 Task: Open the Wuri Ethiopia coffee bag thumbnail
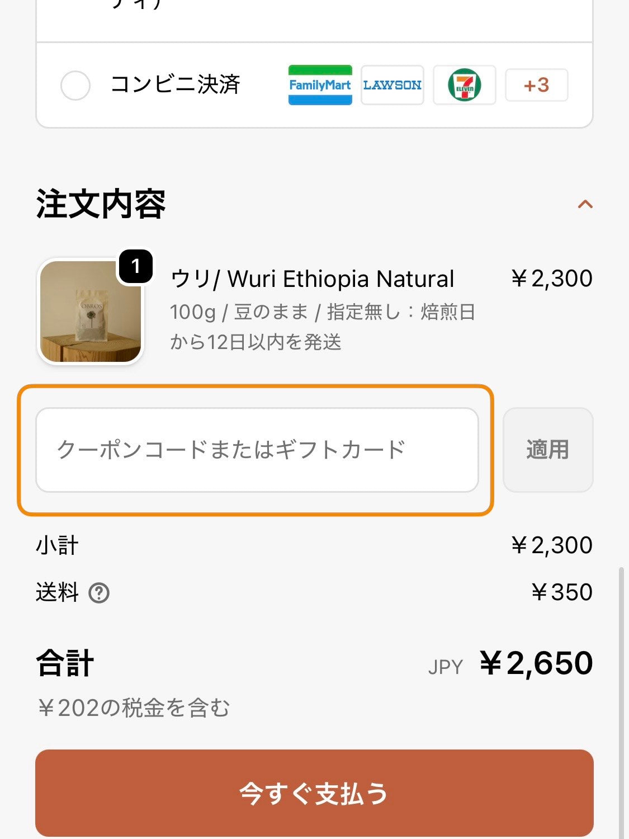tap(91, 312)
